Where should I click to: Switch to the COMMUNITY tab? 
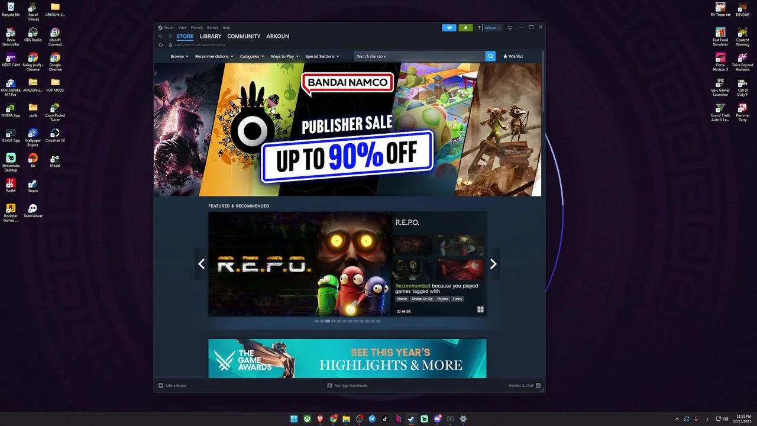(244, 36)
